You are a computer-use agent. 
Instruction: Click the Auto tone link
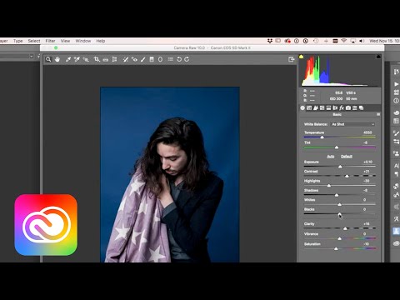click(x=330, y=157)
